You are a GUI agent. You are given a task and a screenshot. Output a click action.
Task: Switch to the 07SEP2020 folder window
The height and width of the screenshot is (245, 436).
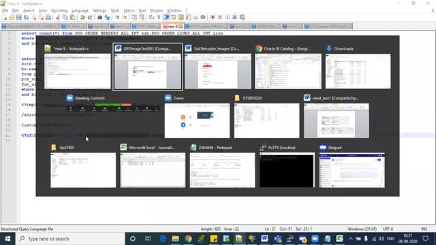266,116
